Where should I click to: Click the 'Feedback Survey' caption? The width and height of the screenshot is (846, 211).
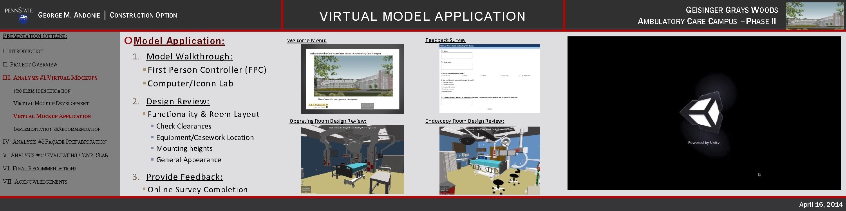point(445,40)
